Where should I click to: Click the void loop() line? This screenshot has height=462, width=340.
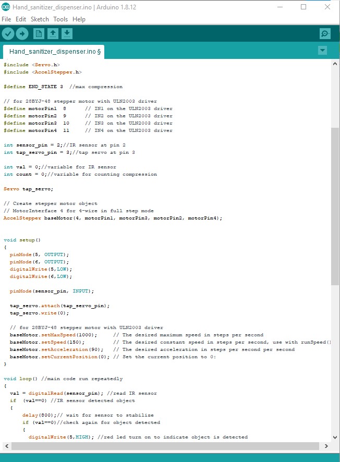tap(63, 379)
